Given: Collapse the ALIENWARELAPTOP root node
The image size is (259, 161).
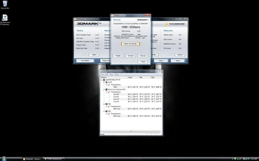Looking at the screenshot, I should pos(101,80).
